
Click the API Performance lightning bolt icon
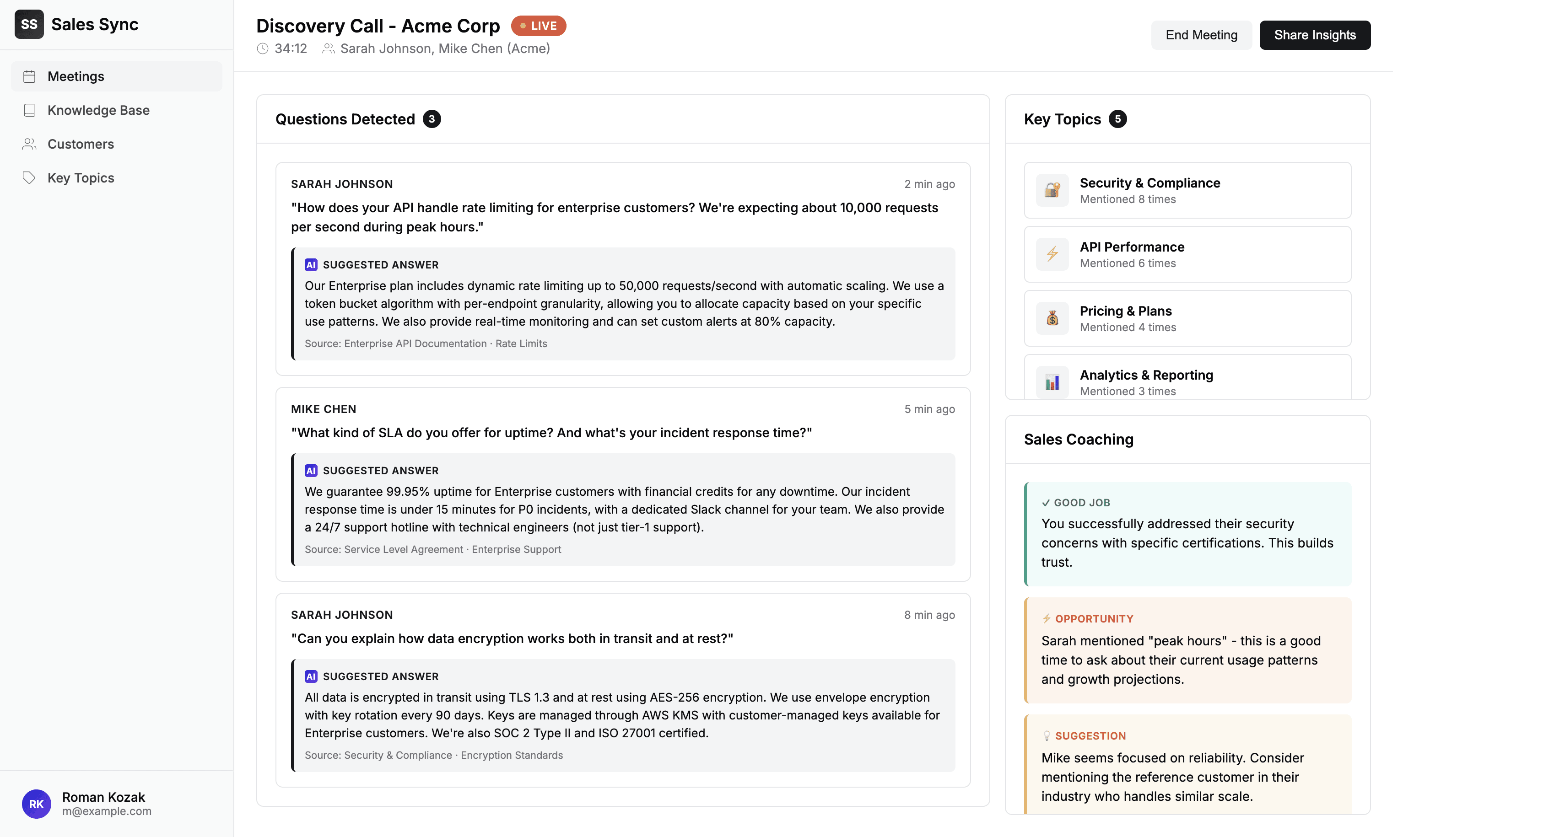(x=1052, y=254)
